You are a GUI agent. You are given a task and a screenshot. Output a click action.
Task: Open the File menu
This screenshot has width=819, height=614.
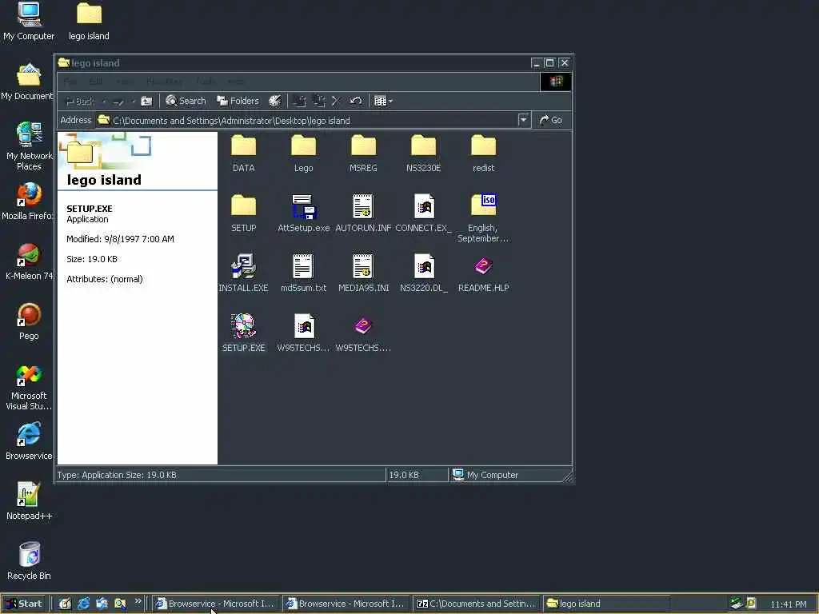(70, 82)
